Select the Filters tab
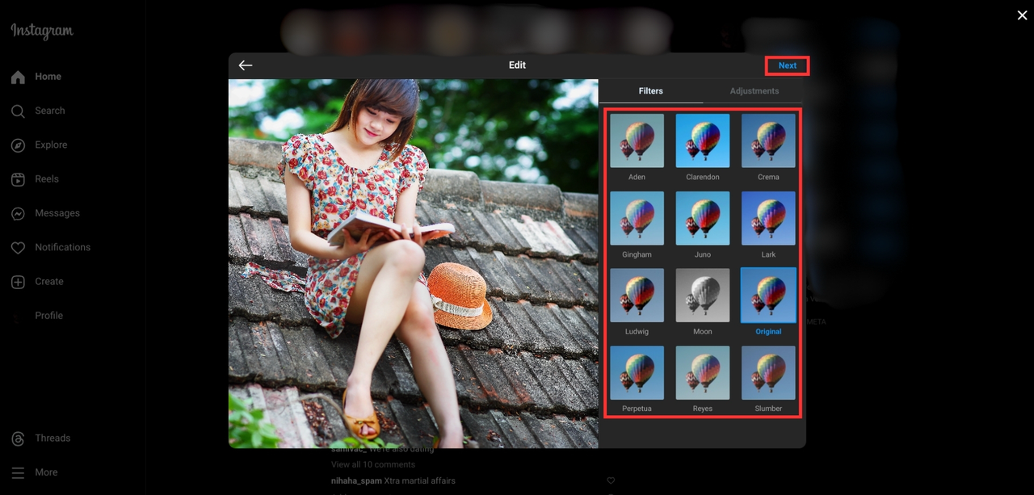1034x495 pixels. point(650,91)
